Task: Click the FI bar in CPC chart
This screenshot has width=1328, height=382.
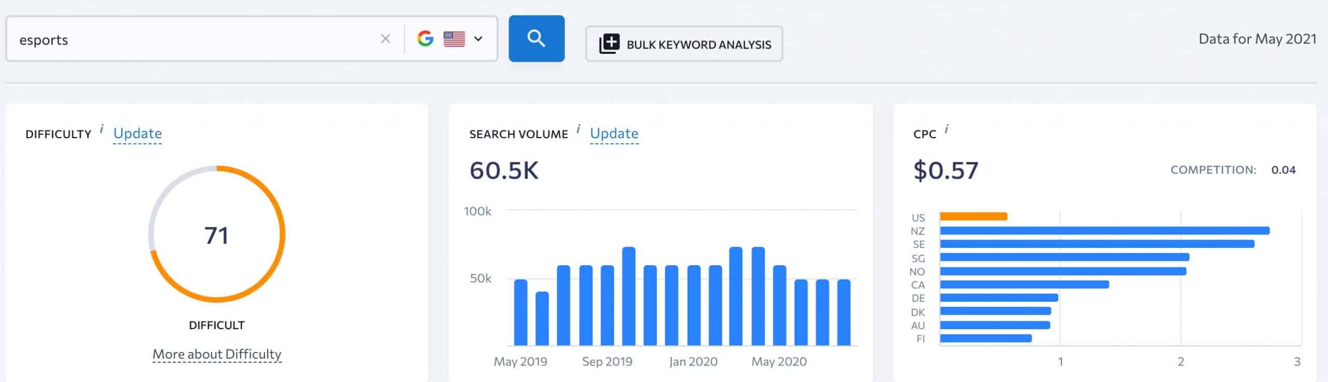Action: (986, 339)
